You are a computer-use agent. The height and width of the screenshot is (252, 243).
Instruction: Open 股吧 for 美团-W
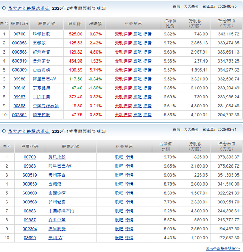click(119, 238)
